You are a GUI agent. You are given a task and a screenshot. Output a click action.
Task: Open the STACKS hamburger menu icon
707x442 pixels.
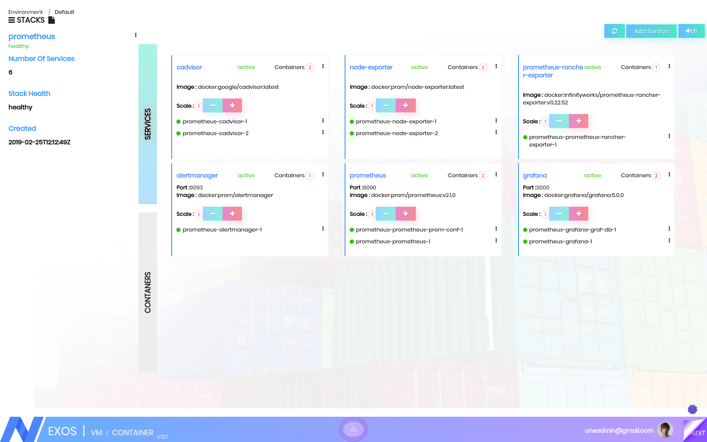pyautogui.click(x=12, y=20)
